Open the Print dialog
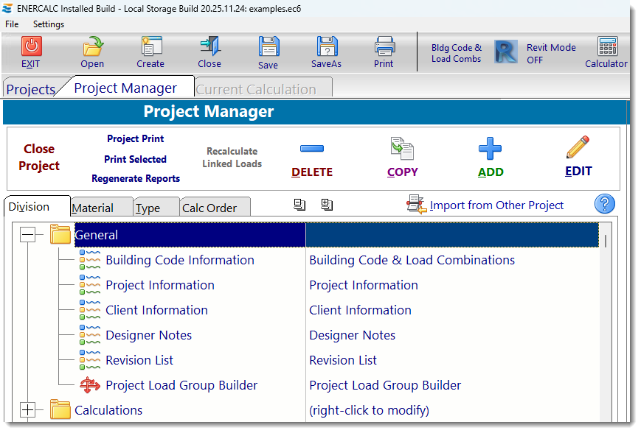This screenshot has width=641, height=433. 384,47
